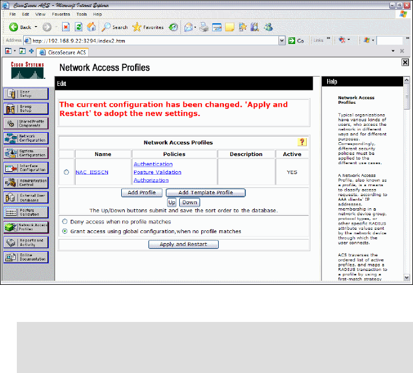The image size is (413, 373).
Task: Open Posture Validation in the sidebar
Action: pyautogui.click(x=26, y=212)
